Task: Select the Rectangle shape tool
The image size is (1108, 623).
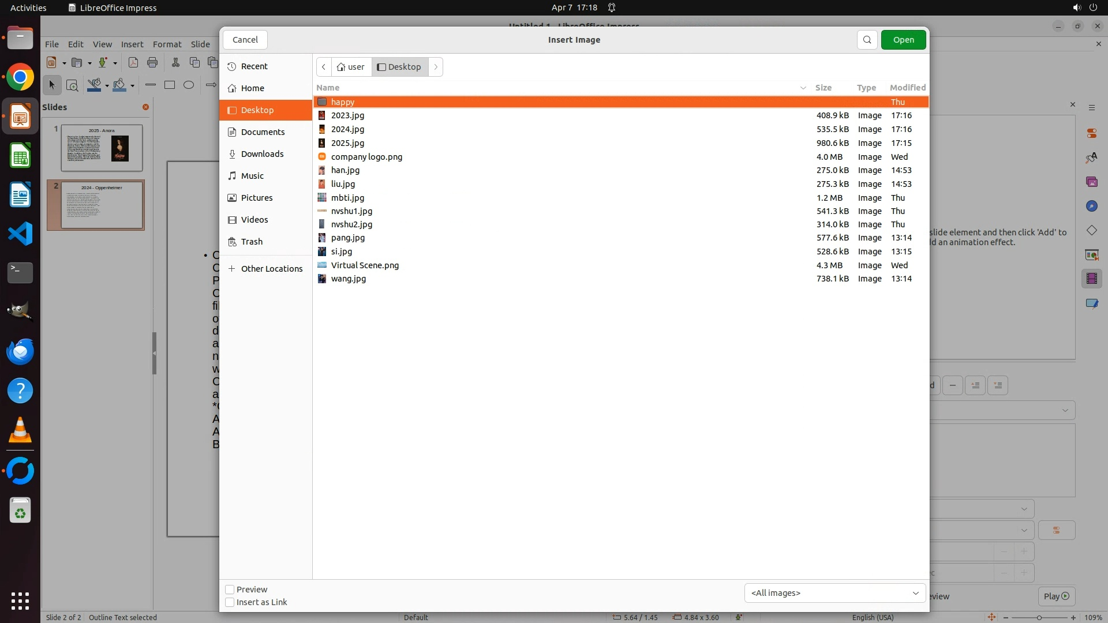Action: [x=170, y=85]
